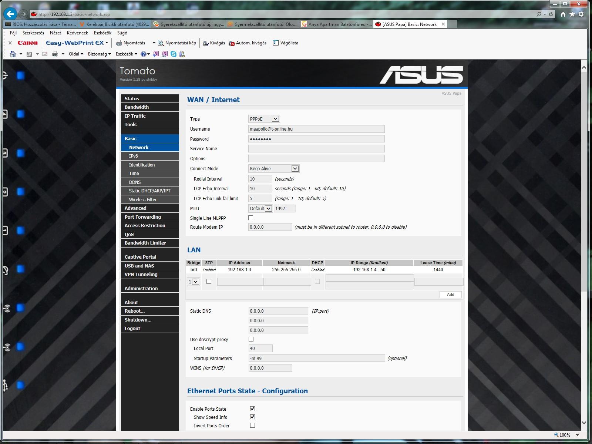Click the Autom. kivágás icon
592x444 pixels.
click(x=232, y=43)
